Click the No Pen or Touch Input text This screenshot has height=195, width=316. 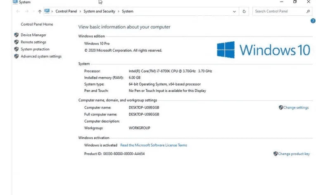(167, 90)
